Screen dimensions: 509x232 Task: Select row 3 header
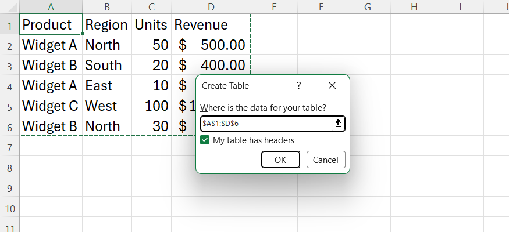tap(10, 66)
